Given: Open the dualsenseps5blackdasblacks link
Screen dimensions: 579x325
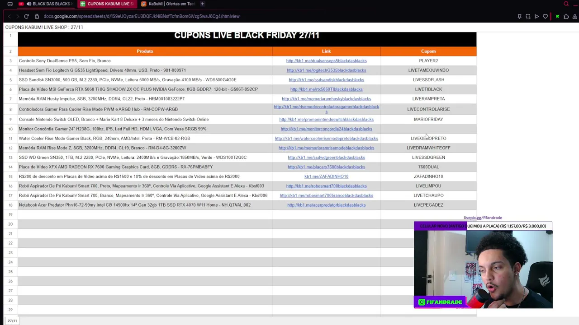Looking at the screenshot, I should (326, 61).
